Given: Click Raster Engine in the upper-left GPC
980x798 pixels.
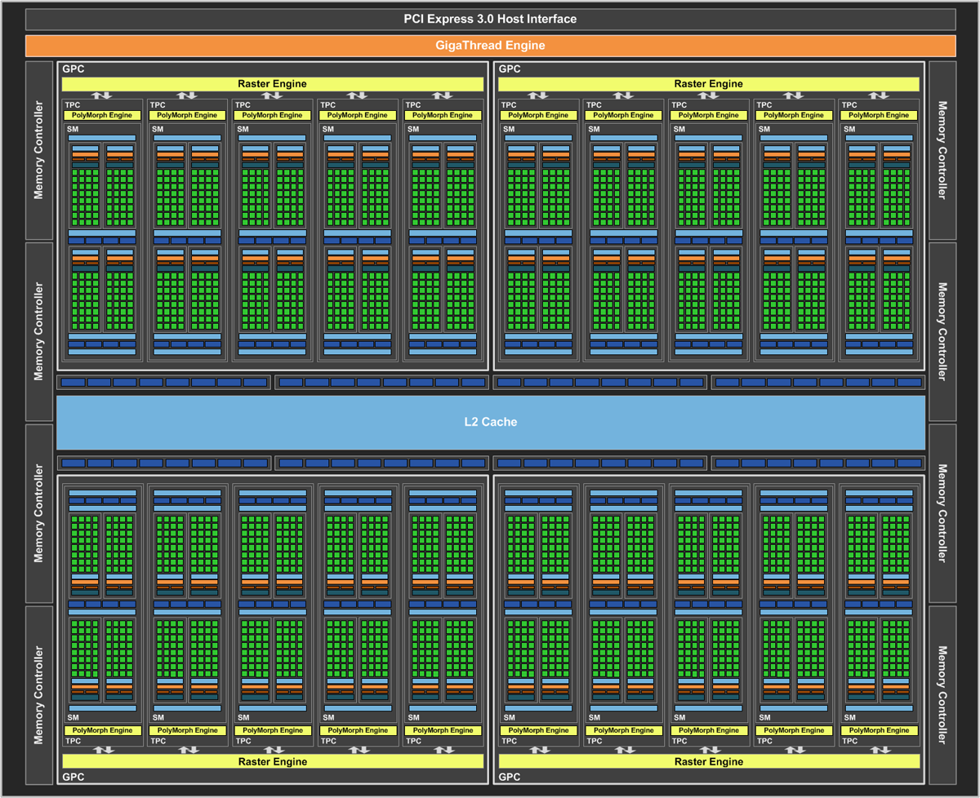Looking at the screenshot, I should pos(273,83).
